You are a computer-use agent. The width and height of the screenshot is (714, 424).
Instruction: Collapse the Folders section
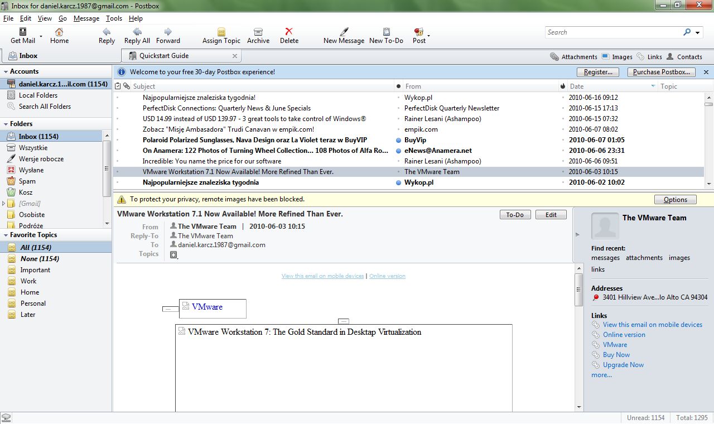click(5, 124)
